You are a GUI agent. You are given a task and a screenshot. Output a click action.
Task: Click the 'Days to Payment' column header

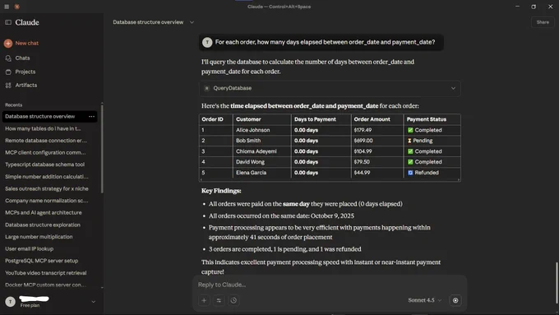tap(315, 119)
